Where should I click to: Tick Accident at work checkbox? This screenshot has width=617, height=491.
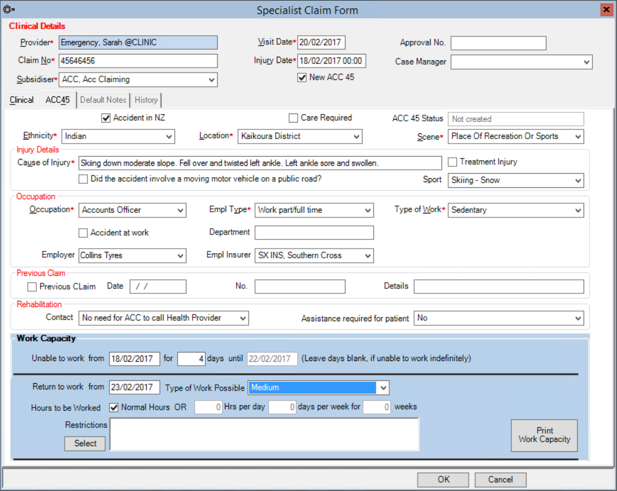pyautogui.click(x=83, y=233)
